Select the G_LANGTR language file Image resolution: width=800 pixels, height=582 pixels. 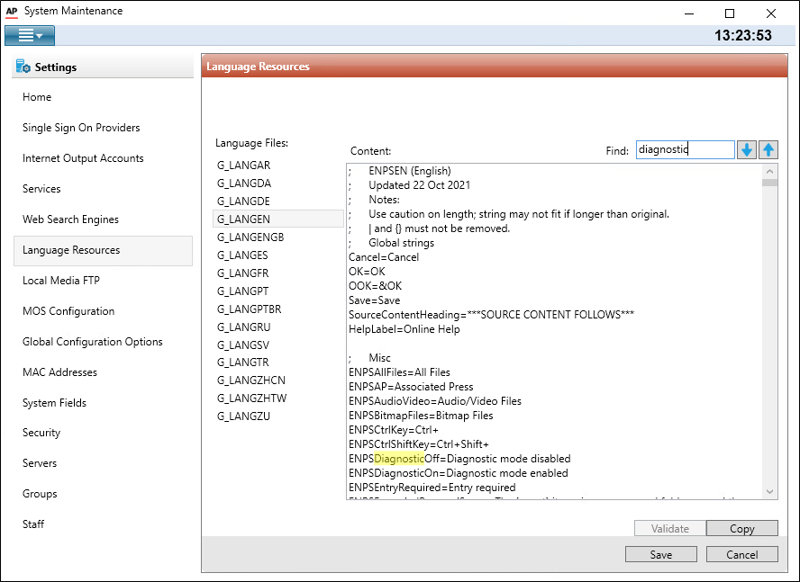(242, 362)
